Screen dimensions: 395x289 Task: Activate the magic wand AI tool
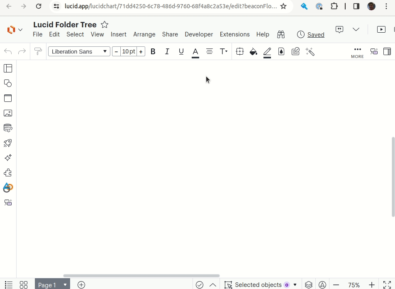click(310, 51)
